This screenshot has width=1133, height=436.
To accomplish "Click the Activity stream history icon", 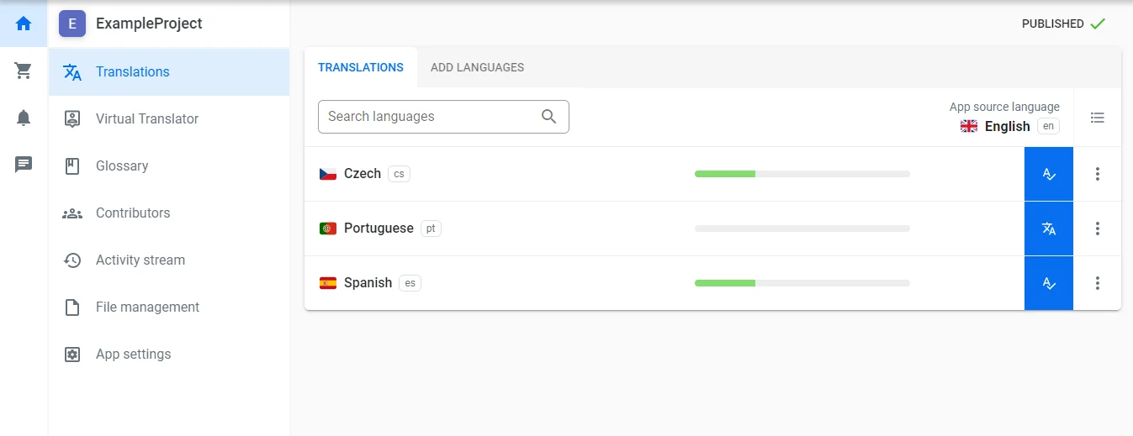I will pyautogui.click(x=72, y=260).
